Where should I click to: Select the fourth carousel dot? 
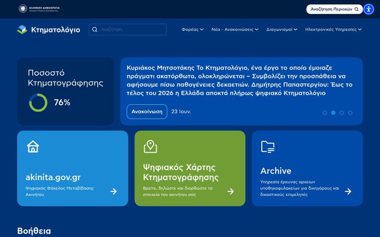(x=350, y=113)
